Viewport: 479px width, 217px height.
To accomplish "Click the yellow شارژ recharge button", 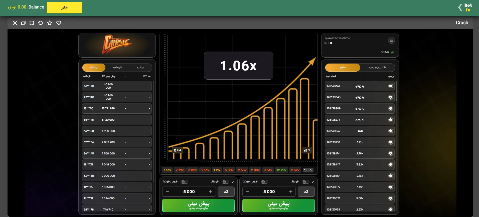I will [x=64, y=8].
